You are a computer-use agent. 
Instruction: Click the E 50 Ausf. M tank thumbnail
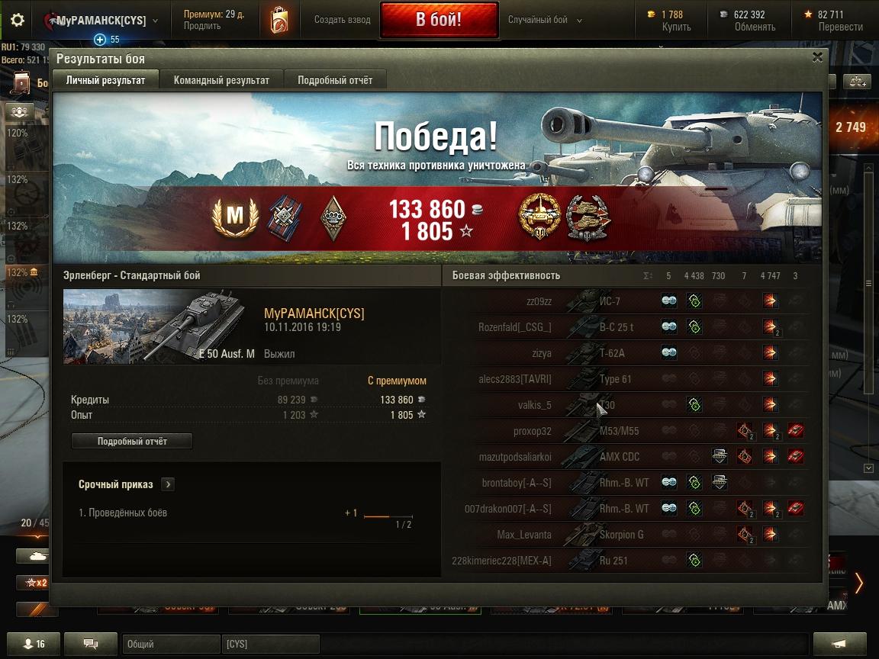click(x=159, y=326)
